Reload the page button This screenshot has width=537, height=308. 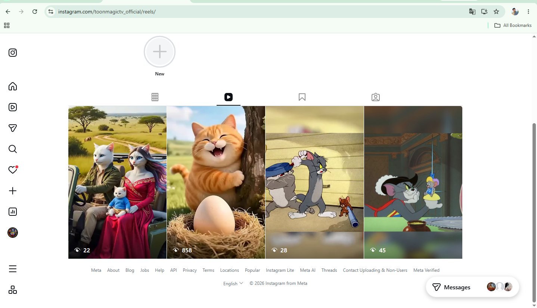35,12
